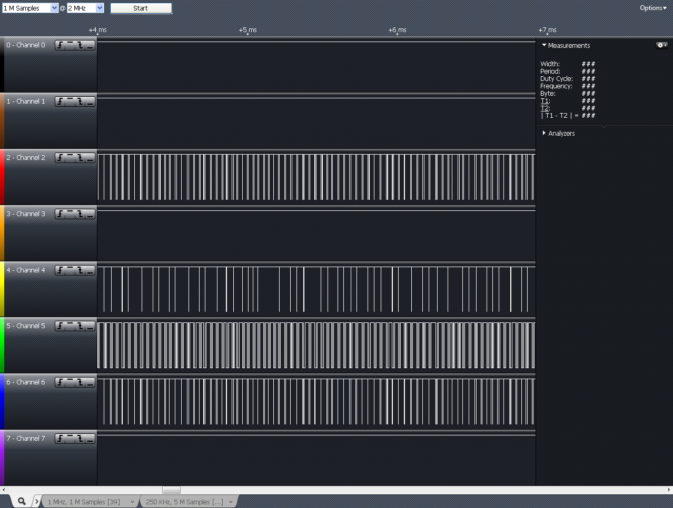Image resolution: width=673 pixels, height=508 pixels.
Task: Open the Options menu
Action: coord(653,8)
